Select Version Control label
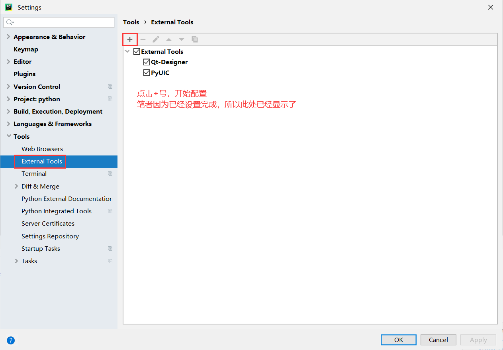Image resolution: width=503 pixels, height=350 pixels. pyautogui.click(x=37, y=87)
